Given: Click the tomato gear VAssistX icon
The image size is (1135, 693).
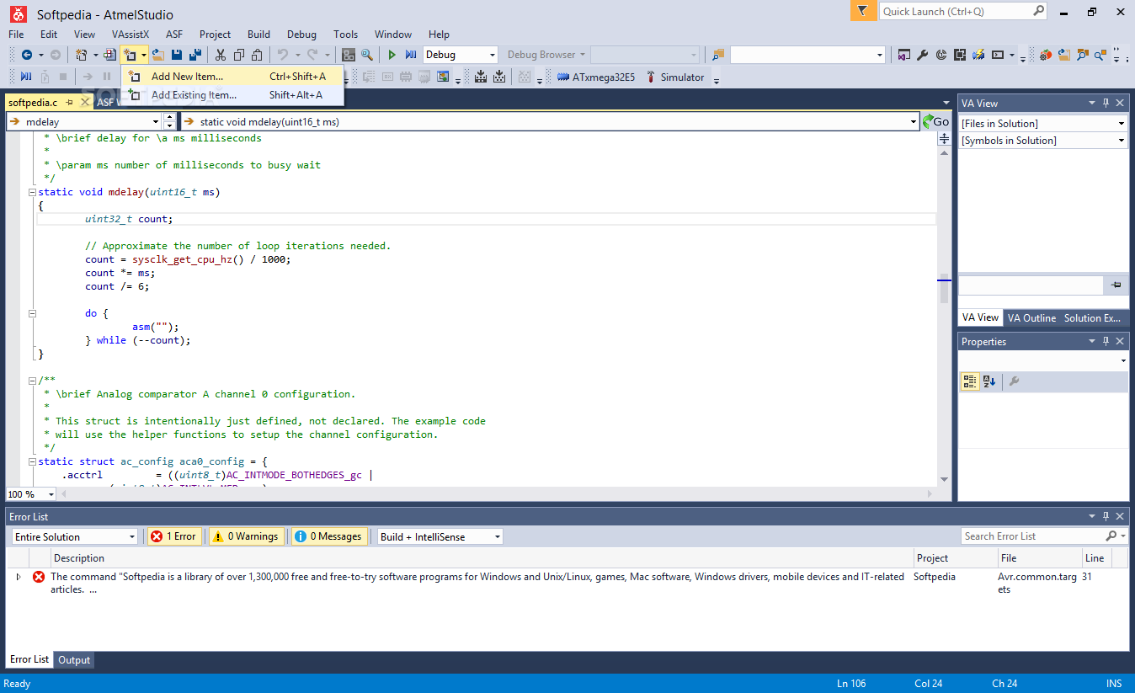Looking at the screenshot, I should 1045,55.
